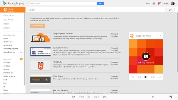
Task: Go to Radio
Action: tap(6, 24)
